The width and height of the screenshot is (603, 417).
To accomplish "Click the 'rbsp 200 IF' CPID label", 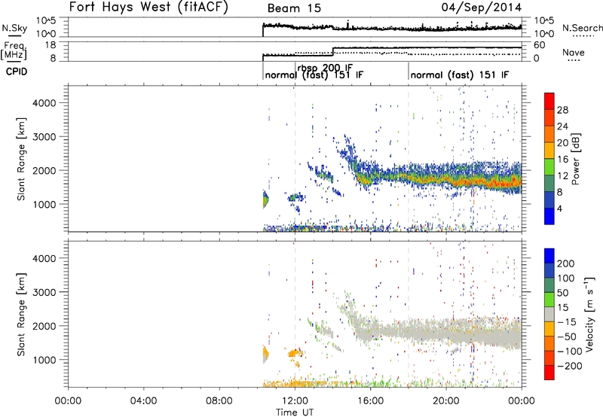I will click(x=325, y=68).
